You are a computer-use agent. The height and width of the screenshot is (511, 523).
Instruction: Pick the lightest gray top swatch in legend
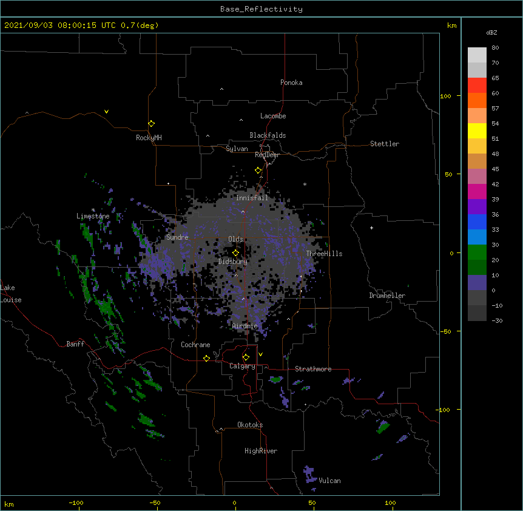(477, 55)
